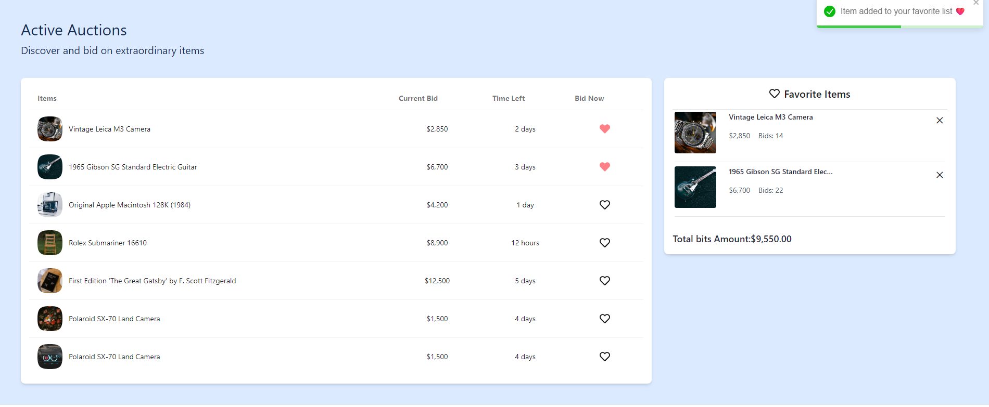Remove Vintage Leica M3 from Favorite Items
Image resolution: width=989 pixels, height=407 pixels.
point(940,121)
